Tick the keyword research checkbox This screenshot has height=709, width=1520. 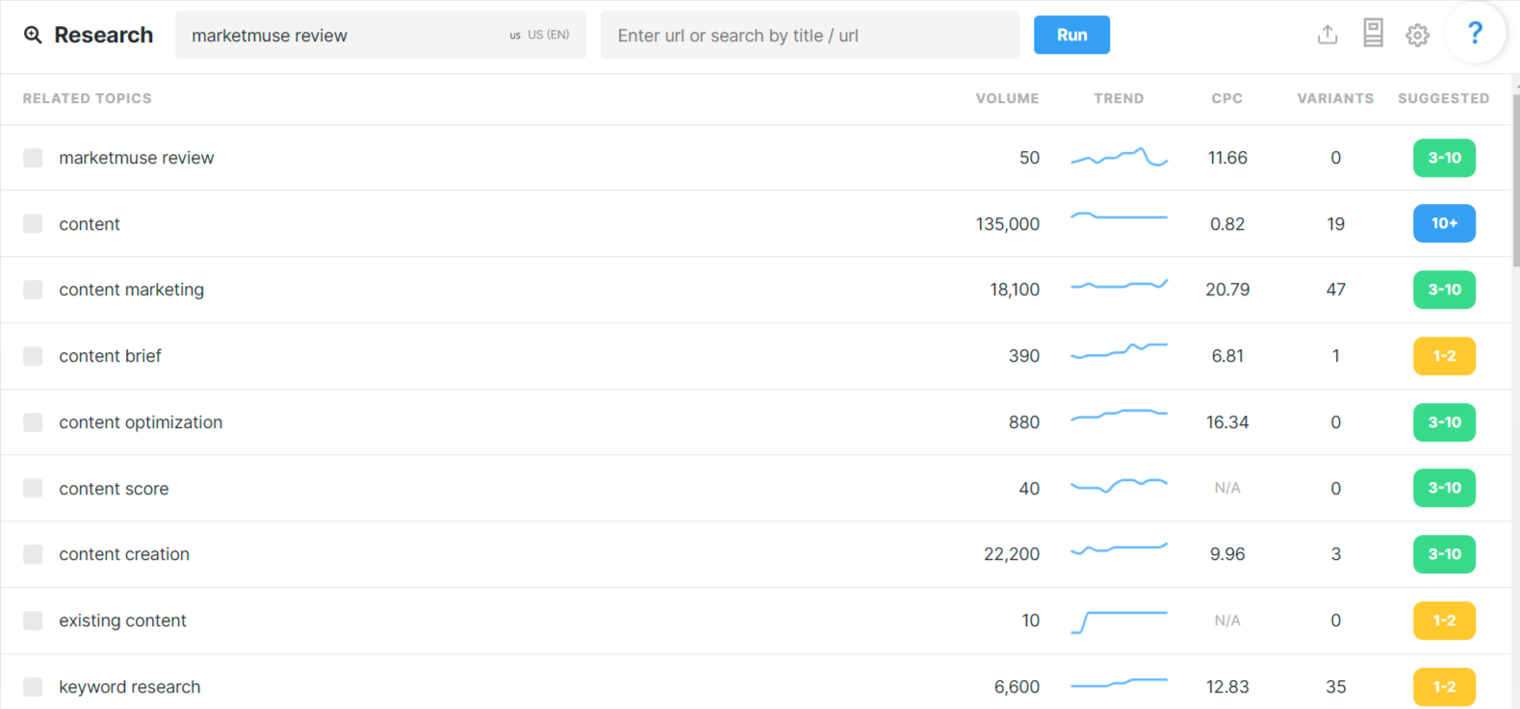(x=33, y=687)
